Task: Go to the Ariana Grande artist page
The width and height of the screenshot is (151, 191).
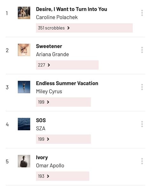Action: pyautogui.click(x=52, y=54)
